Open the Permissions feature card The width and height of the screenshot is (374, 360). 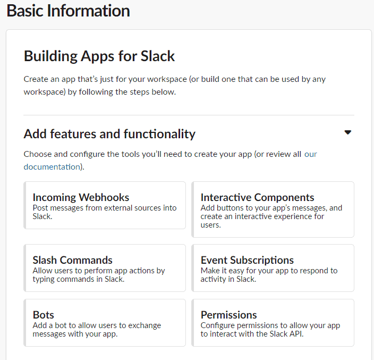click(x=273, y=323)
